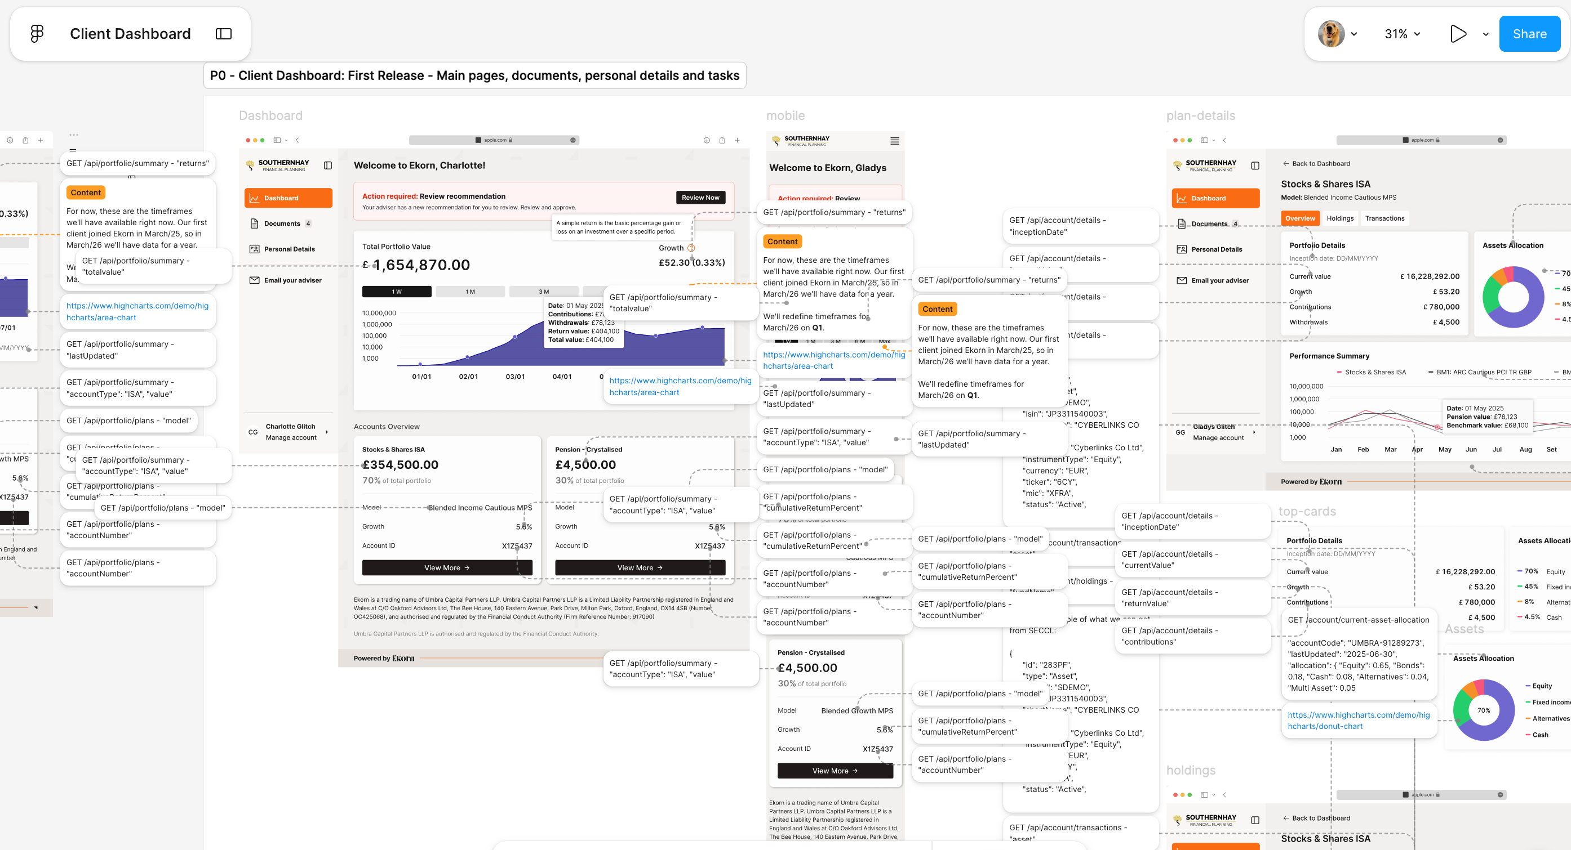Click View More on Stocks & Shares ISA card

447,568
